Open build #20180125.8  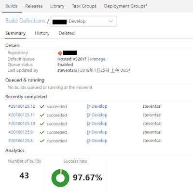click(20, 140)
